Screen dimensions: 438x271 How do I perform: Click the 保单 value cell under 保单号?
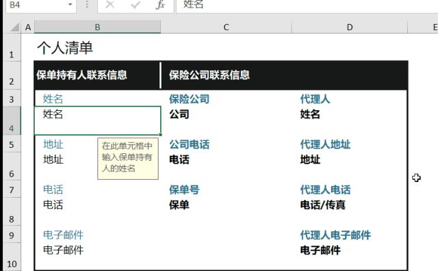point(226,211)
